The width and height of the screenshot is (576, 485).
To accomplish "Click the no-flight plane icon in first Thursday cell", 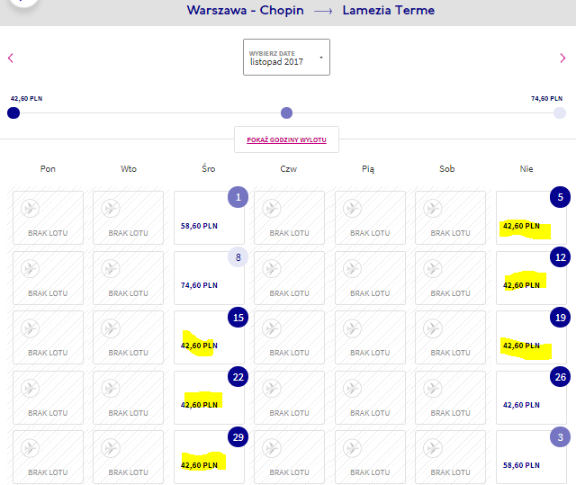I will (x=272, y=208).
